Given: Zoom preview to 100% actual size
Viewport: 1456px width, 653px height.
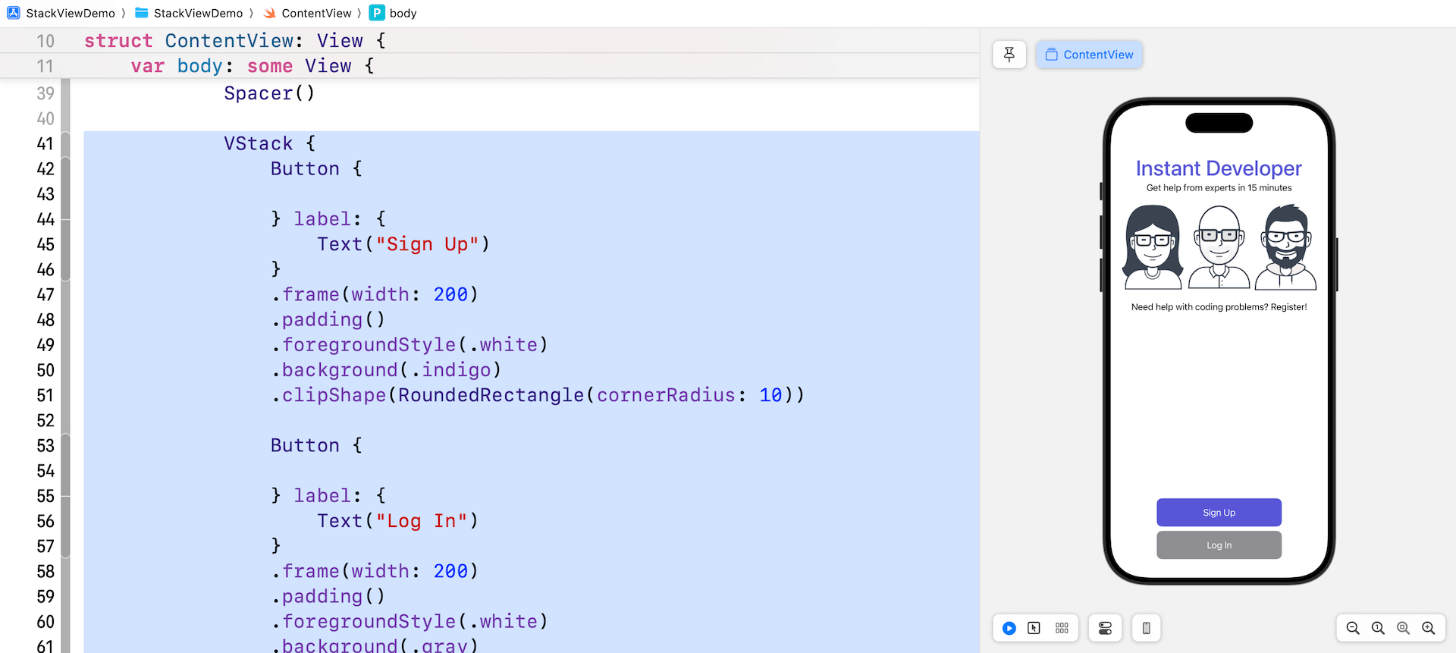Looking at the screenshot, I should click(1378, 628).
